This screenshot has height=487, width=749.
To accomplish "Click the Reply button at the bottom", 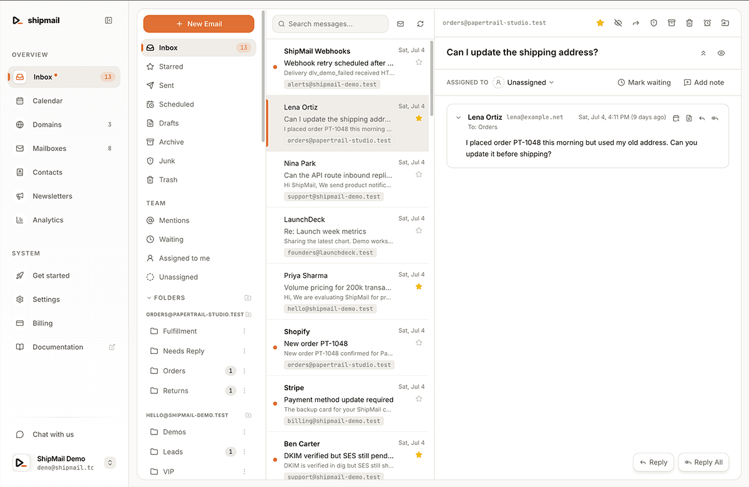I will (654, 462).
